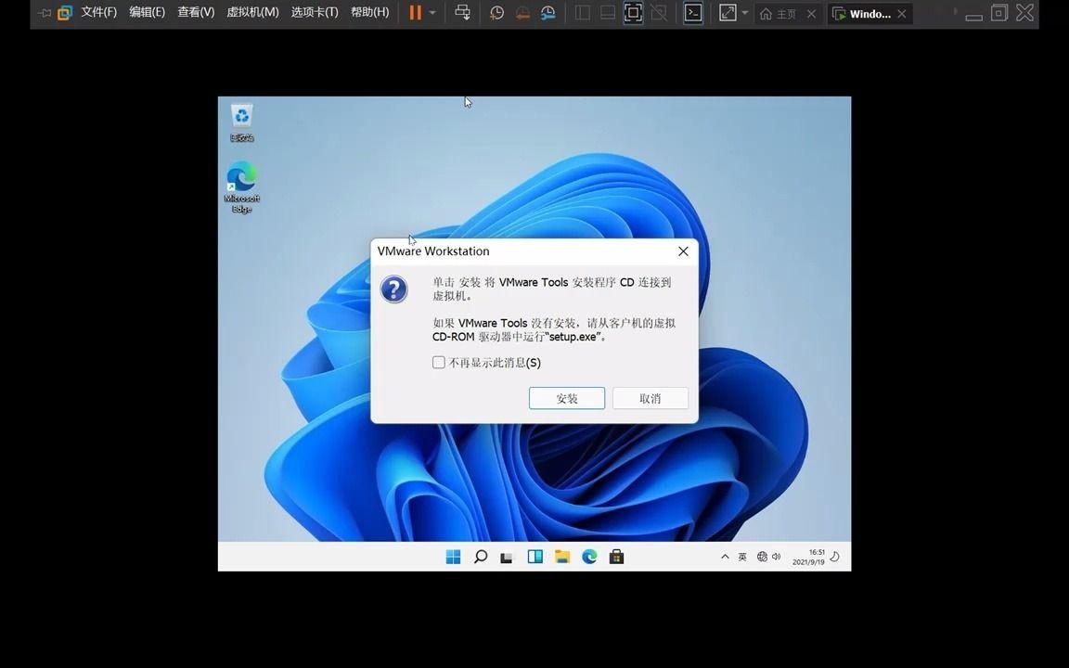Viewport: 1069px width, 668px height.
Task: Take a snapshot with the clock icon
Action: tap(497, 13)
